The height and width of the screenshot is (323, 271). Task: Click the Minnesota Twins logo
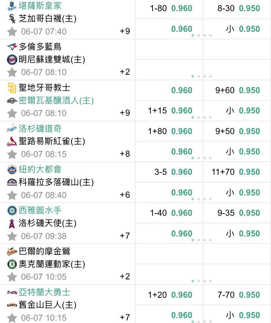coord(12,60)
